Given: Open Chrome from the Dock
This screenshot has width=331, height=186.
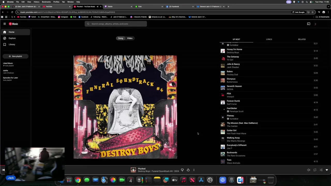Looking at the screenshot, I should coord(78,180).
